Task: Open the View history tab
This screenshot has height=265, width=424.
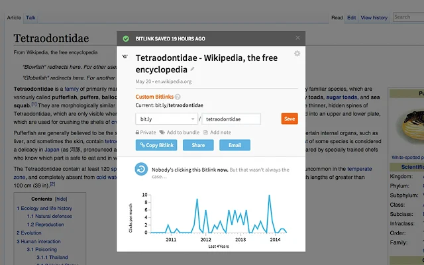Action: [x=374, y=17]
